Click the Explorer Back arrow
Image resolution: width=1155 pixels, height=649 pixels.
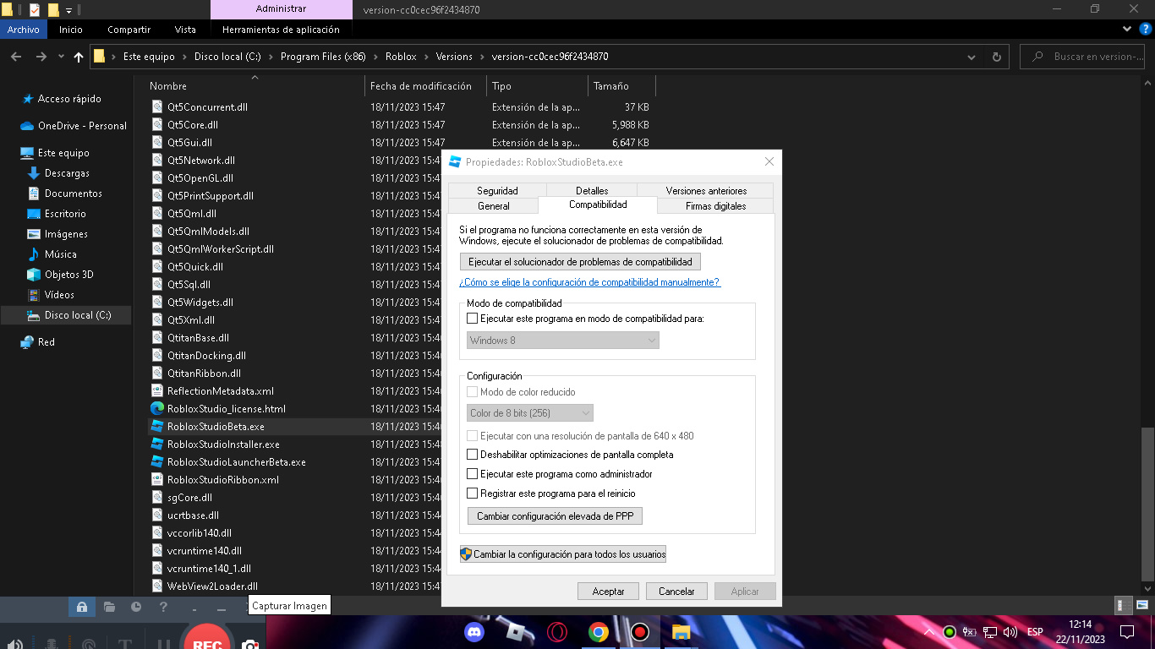(16, 57)
